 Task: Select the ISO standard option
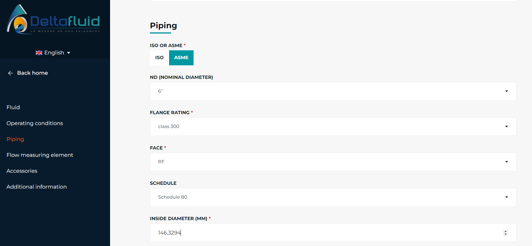pyautogui.click(x=159, y=58)
